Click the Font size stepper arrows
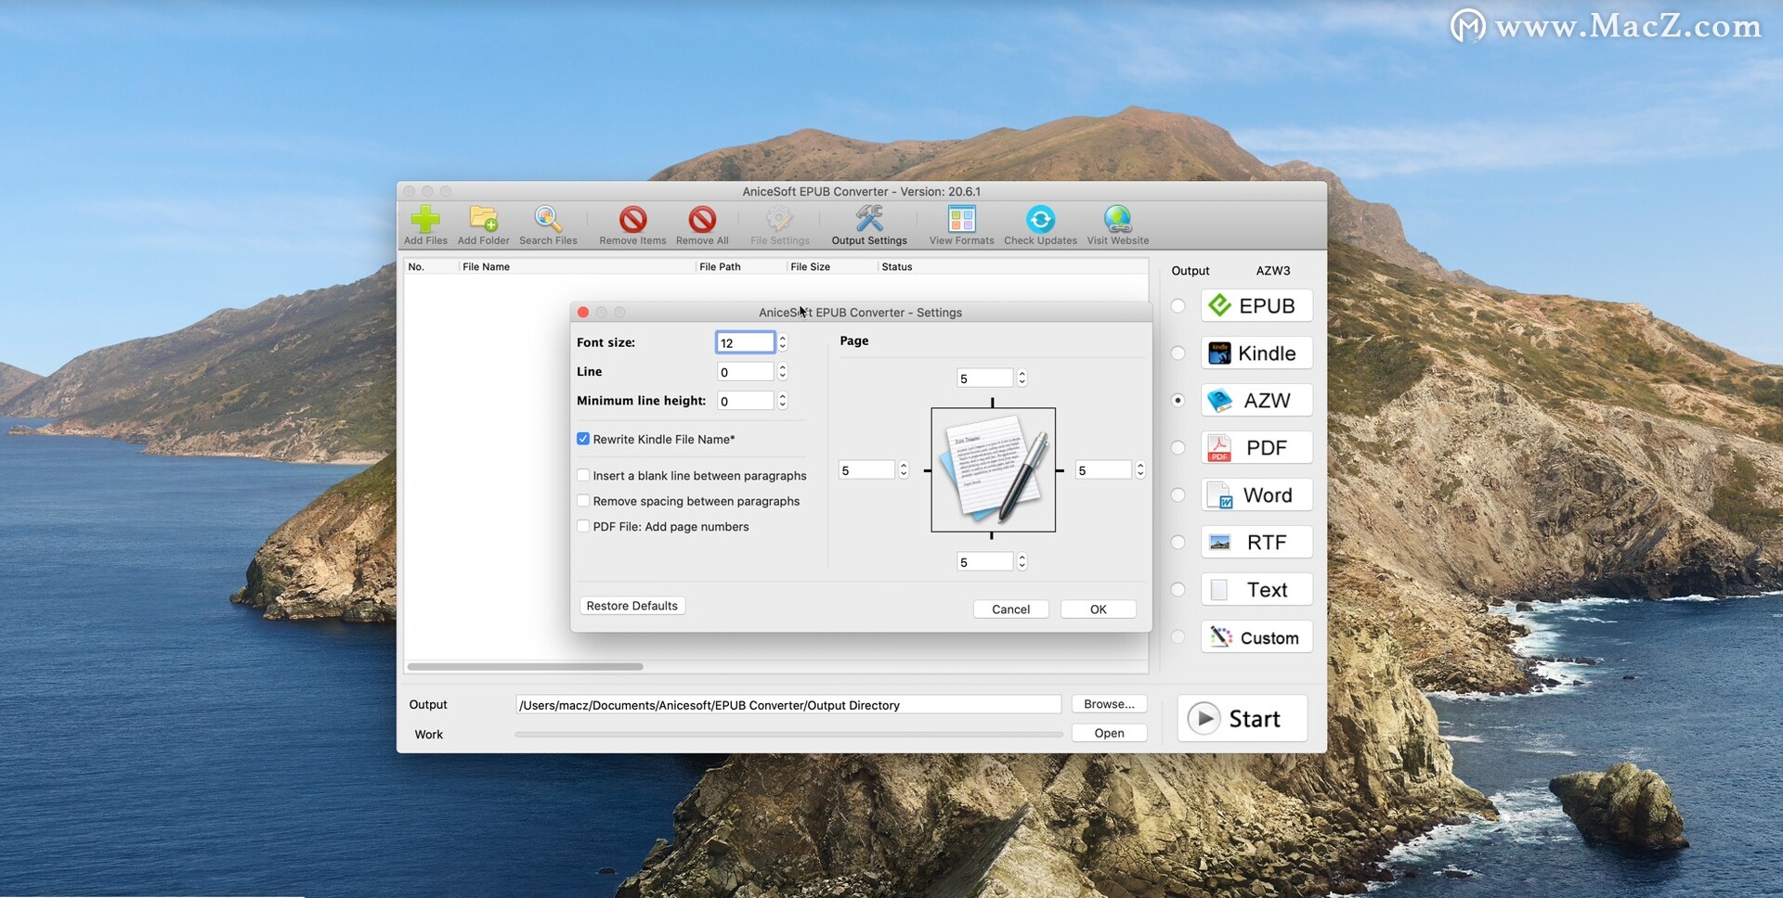 pyautogui.click(x=783, y=342)
